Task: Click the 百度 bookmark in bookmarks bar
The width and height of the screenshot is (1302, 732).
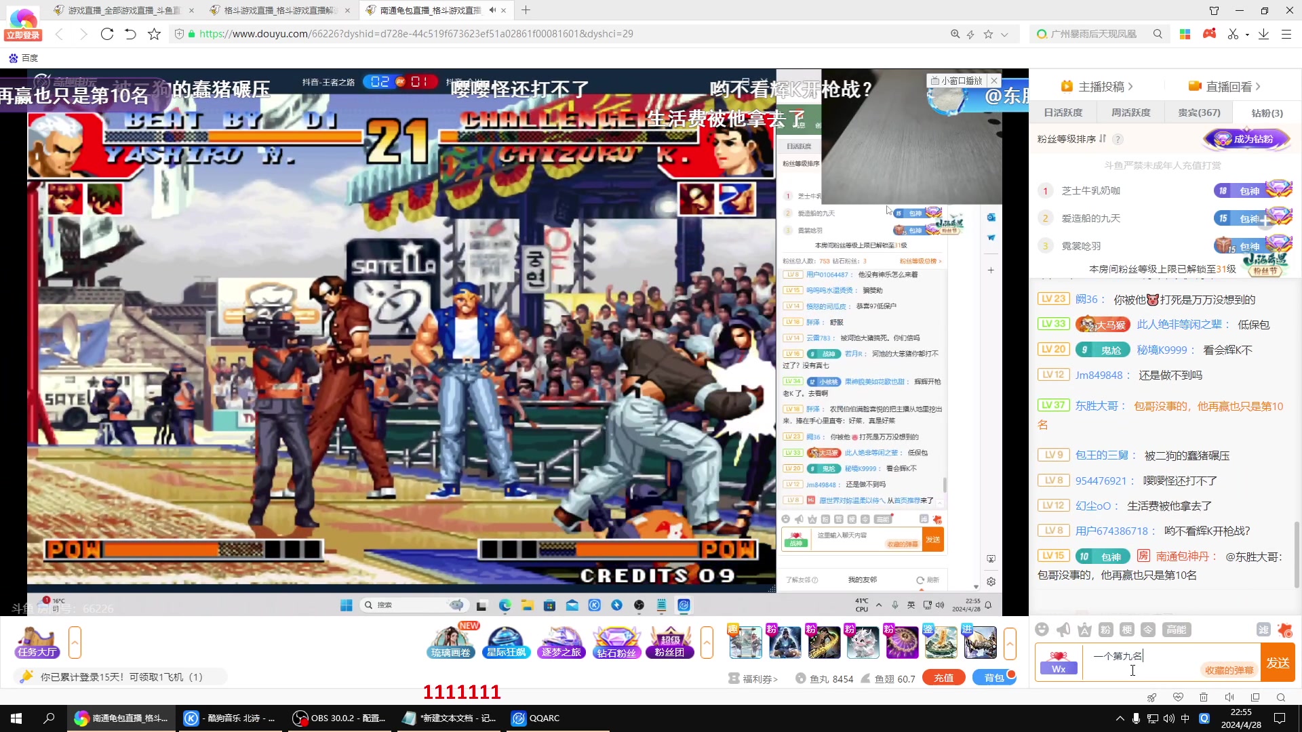Action: (x=24, y=58)
